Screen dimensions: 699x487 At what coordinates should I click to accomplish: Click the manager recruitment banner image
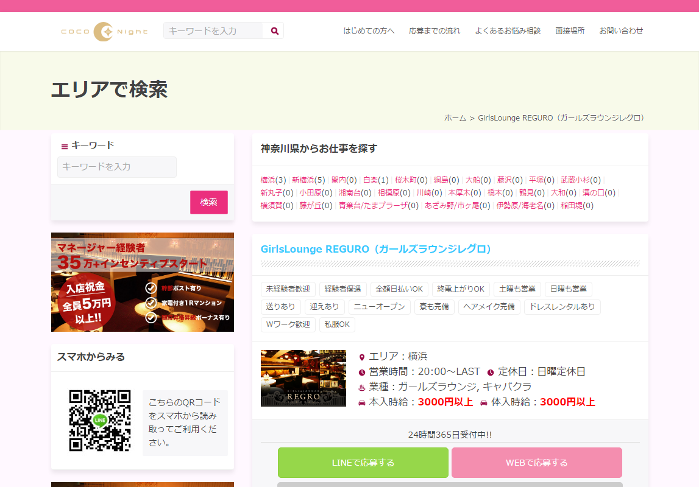(x=142, y=282)
